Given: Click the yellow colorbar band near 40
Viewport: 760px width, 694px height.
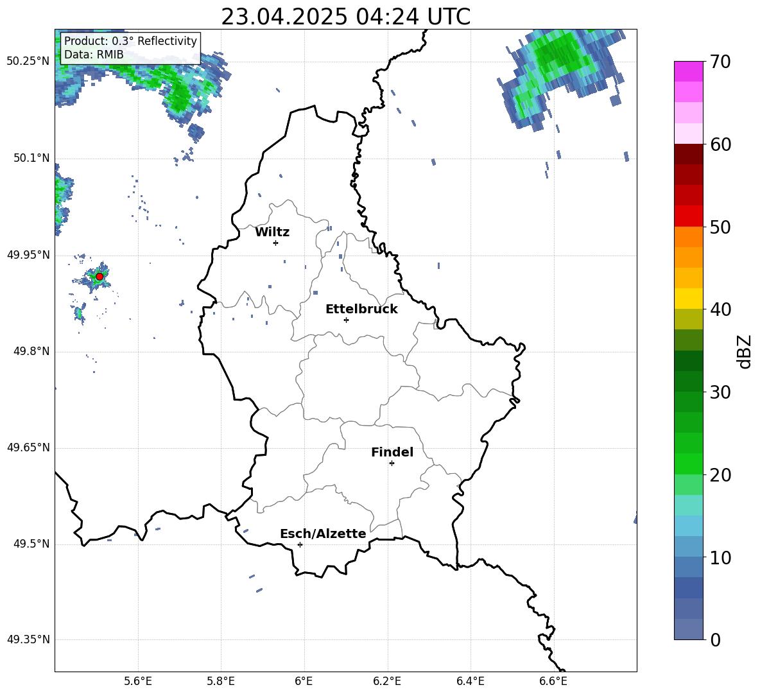Looking at the screenshot, I should point(689,299).
